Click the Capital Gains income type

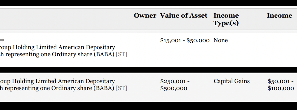[x=231, y=81]
